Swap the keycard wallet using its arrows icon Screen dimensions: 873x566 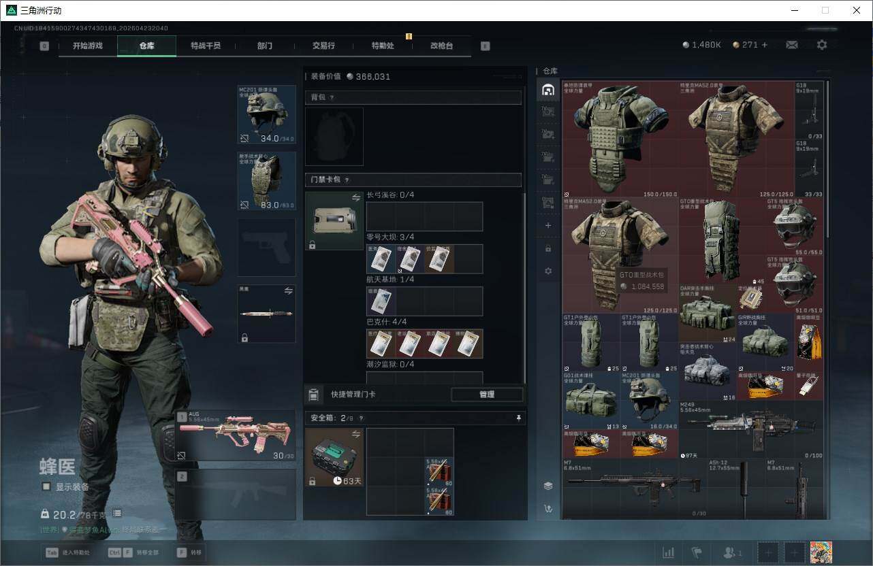(356, 197)
